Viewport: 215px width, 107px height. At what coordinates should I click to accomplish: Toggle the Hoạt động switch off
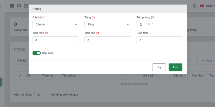pyautogui.click(x=37, y=53)
